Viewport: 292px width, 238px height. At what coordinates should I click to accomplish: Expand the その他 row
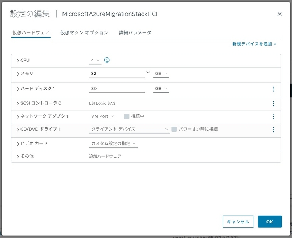18,157
